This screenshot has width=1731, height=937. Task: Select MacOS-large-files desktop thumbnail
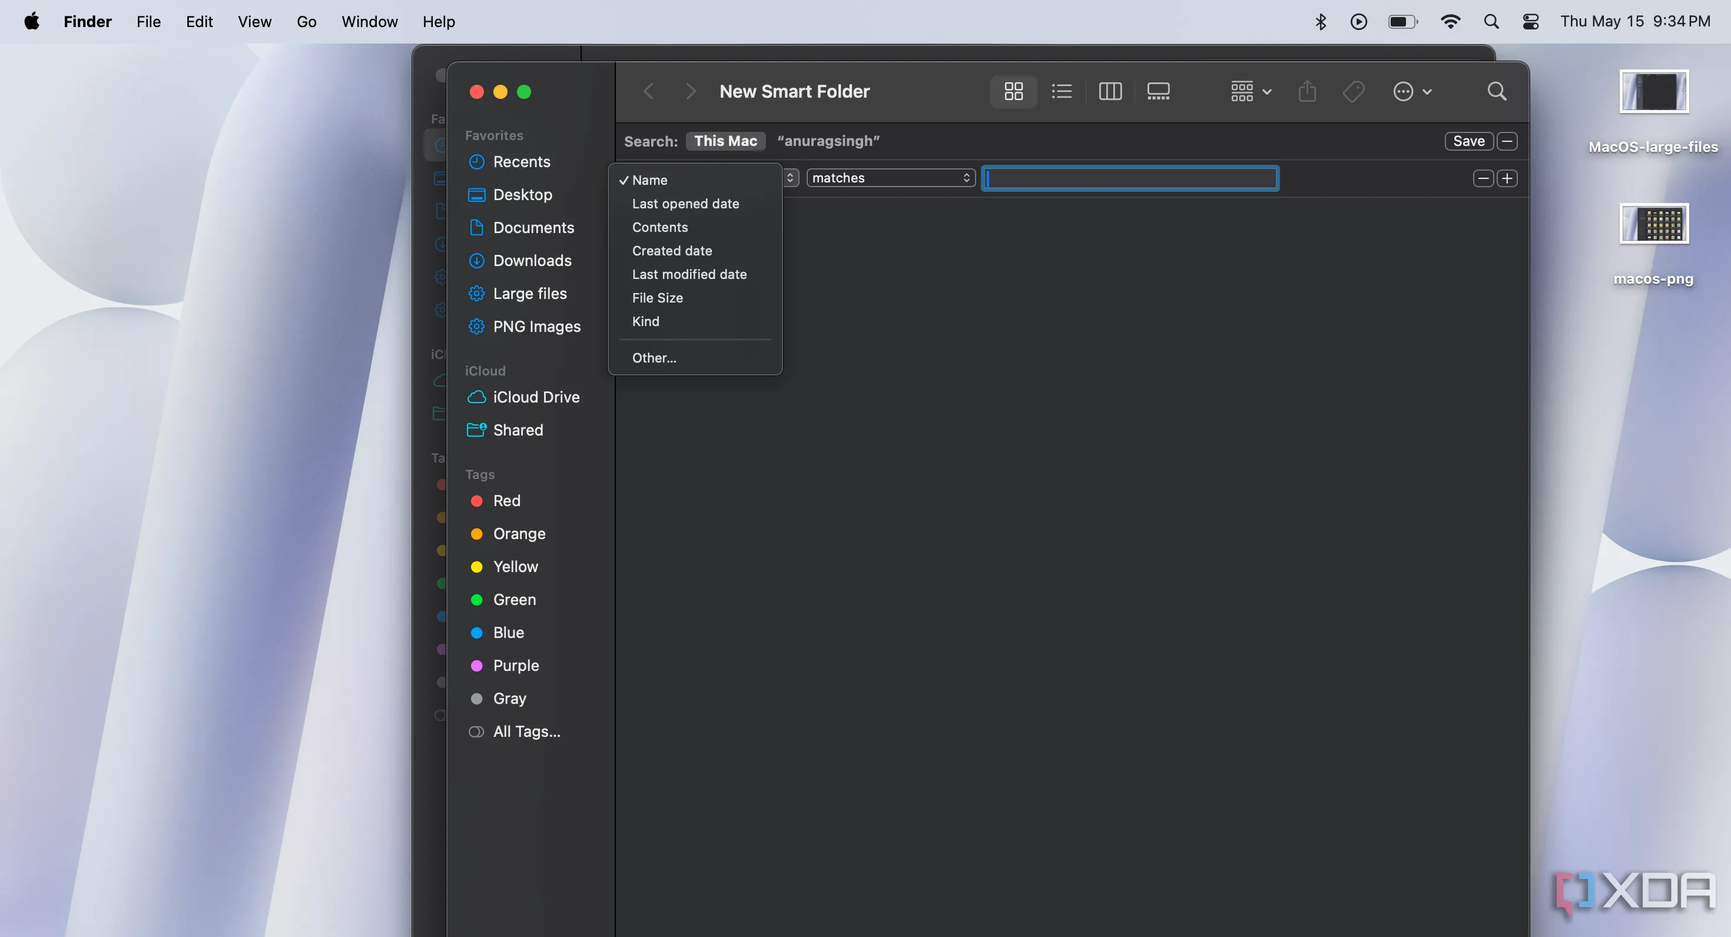pyautogui.click(x=1654, y=91)
